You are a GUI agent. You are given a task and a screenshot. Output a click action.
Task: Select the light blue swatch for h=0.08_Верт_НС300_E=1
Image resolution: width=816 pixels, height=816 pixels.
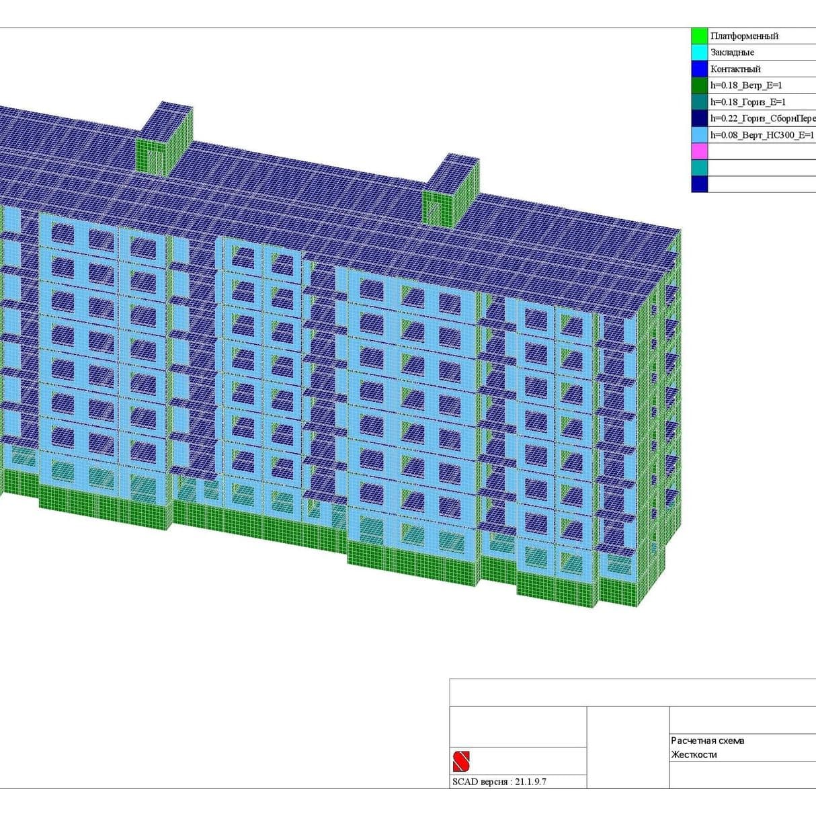click(x=700, y=134)
